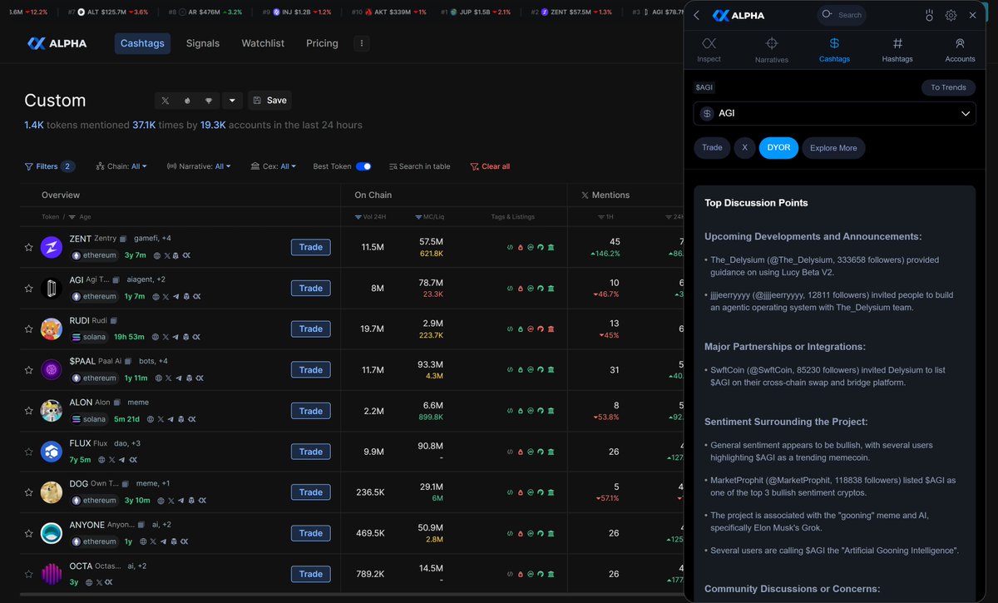
Task: Star the $PAAL token row
Action: point(28,369)
